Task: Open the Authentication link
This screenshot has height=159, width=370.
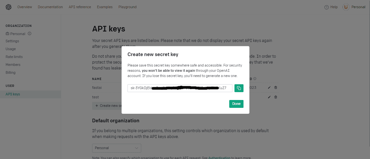Action: point(219,158)
